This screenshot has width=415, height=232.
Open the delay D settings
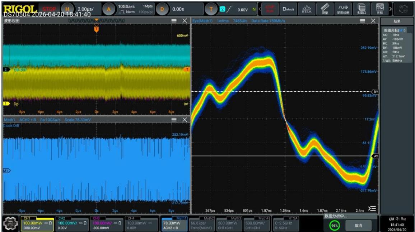click(x=162, y=9)
